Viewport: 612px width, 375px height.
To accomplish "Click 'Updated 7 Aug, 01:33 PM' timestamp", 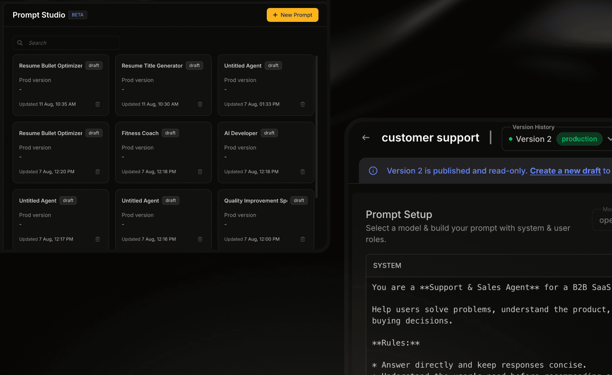I will (252, 104).
